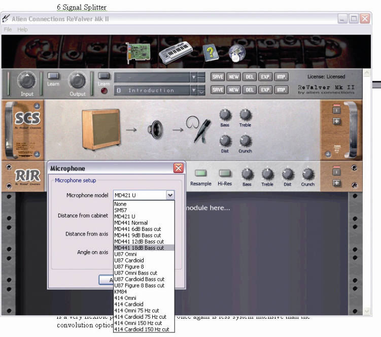Toggle SCS module power switch
This screenshot has width=381, height=337.
(x=336, y=110)
